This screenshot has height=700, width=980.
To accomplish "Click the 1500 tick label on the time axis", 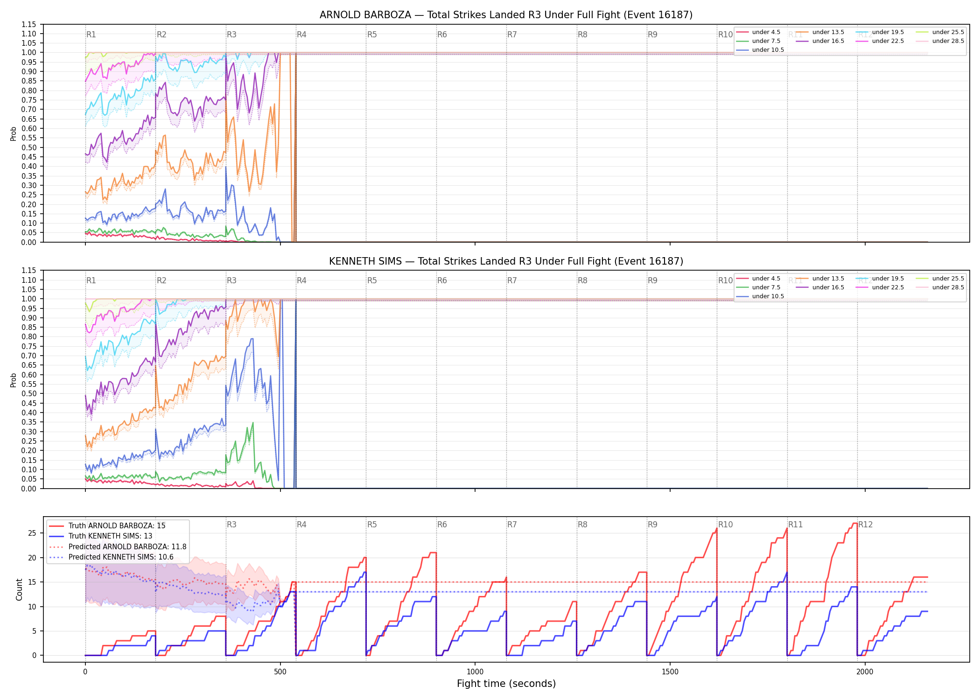I will pos(670,672).
